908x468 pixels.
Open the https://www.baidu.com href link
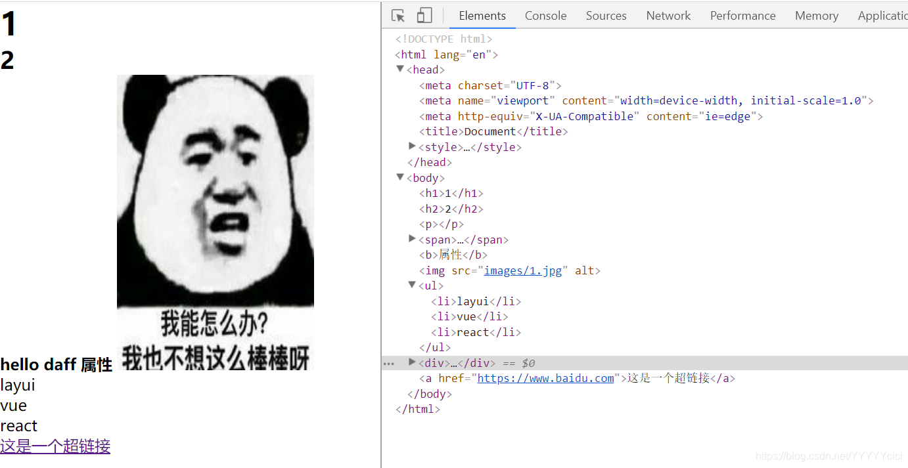(545, 378)
